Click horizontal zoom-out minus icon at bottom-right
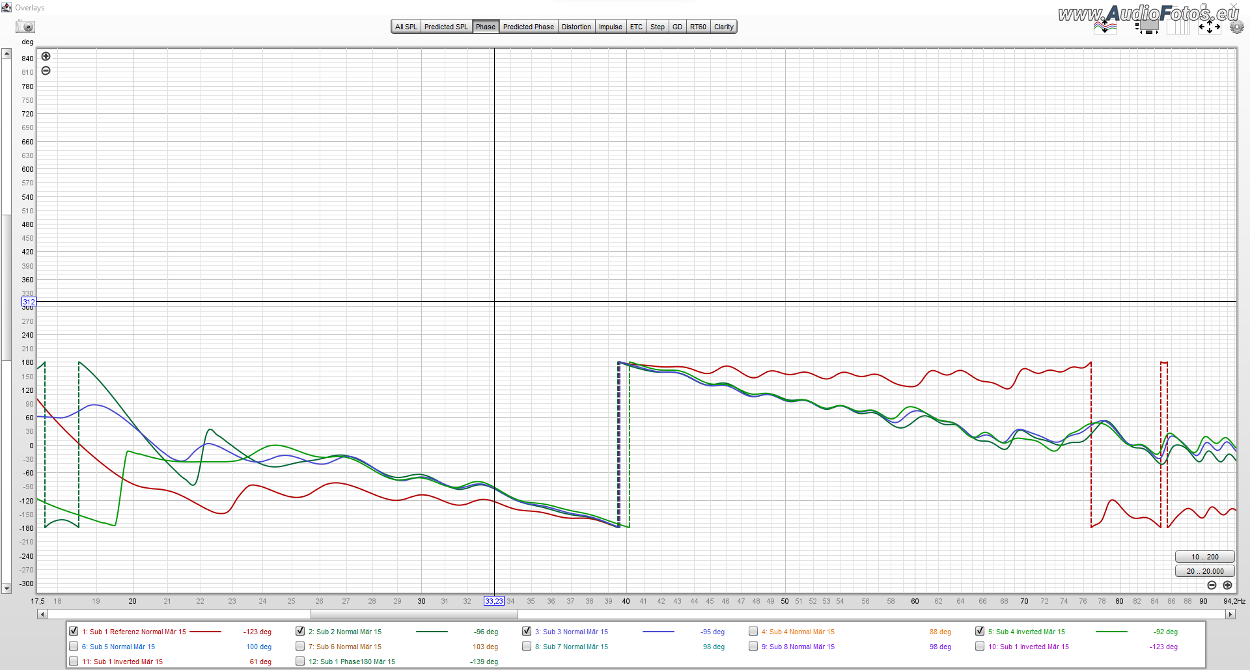The height and width of the screenshot is (670, 1250). click(1212, 585)
